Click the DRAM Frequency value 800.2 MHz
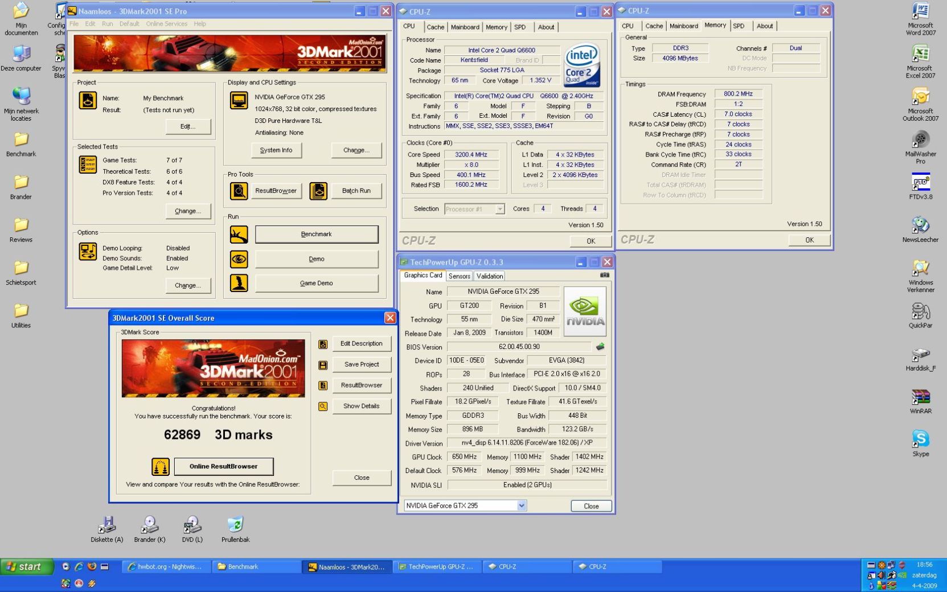947x592 pixels. point(738,94)
